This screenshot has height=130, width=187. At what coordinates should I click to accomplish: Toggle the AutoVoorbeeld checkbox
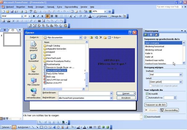(146, 116)
